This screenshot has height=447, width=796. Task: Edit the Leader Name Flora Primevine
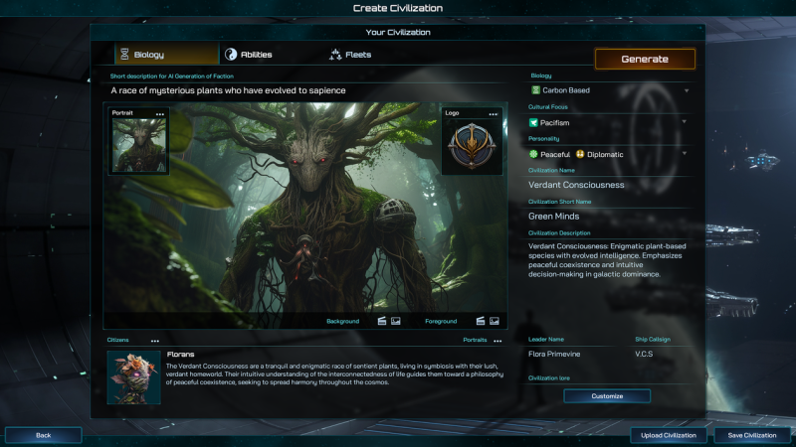pyautogui.click(x=554, y=355)
